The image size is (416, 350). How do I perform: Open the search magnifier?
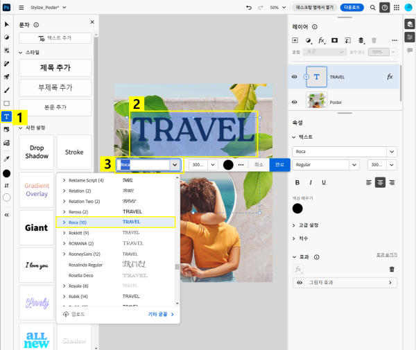[x=373, y=8]
